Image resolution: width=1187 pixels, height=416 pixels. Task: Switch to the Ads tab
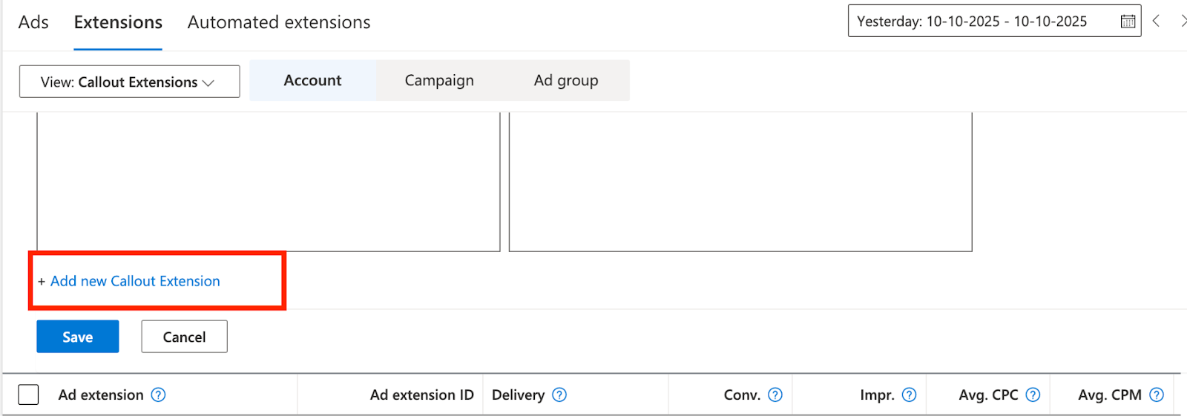pos(33,23)
